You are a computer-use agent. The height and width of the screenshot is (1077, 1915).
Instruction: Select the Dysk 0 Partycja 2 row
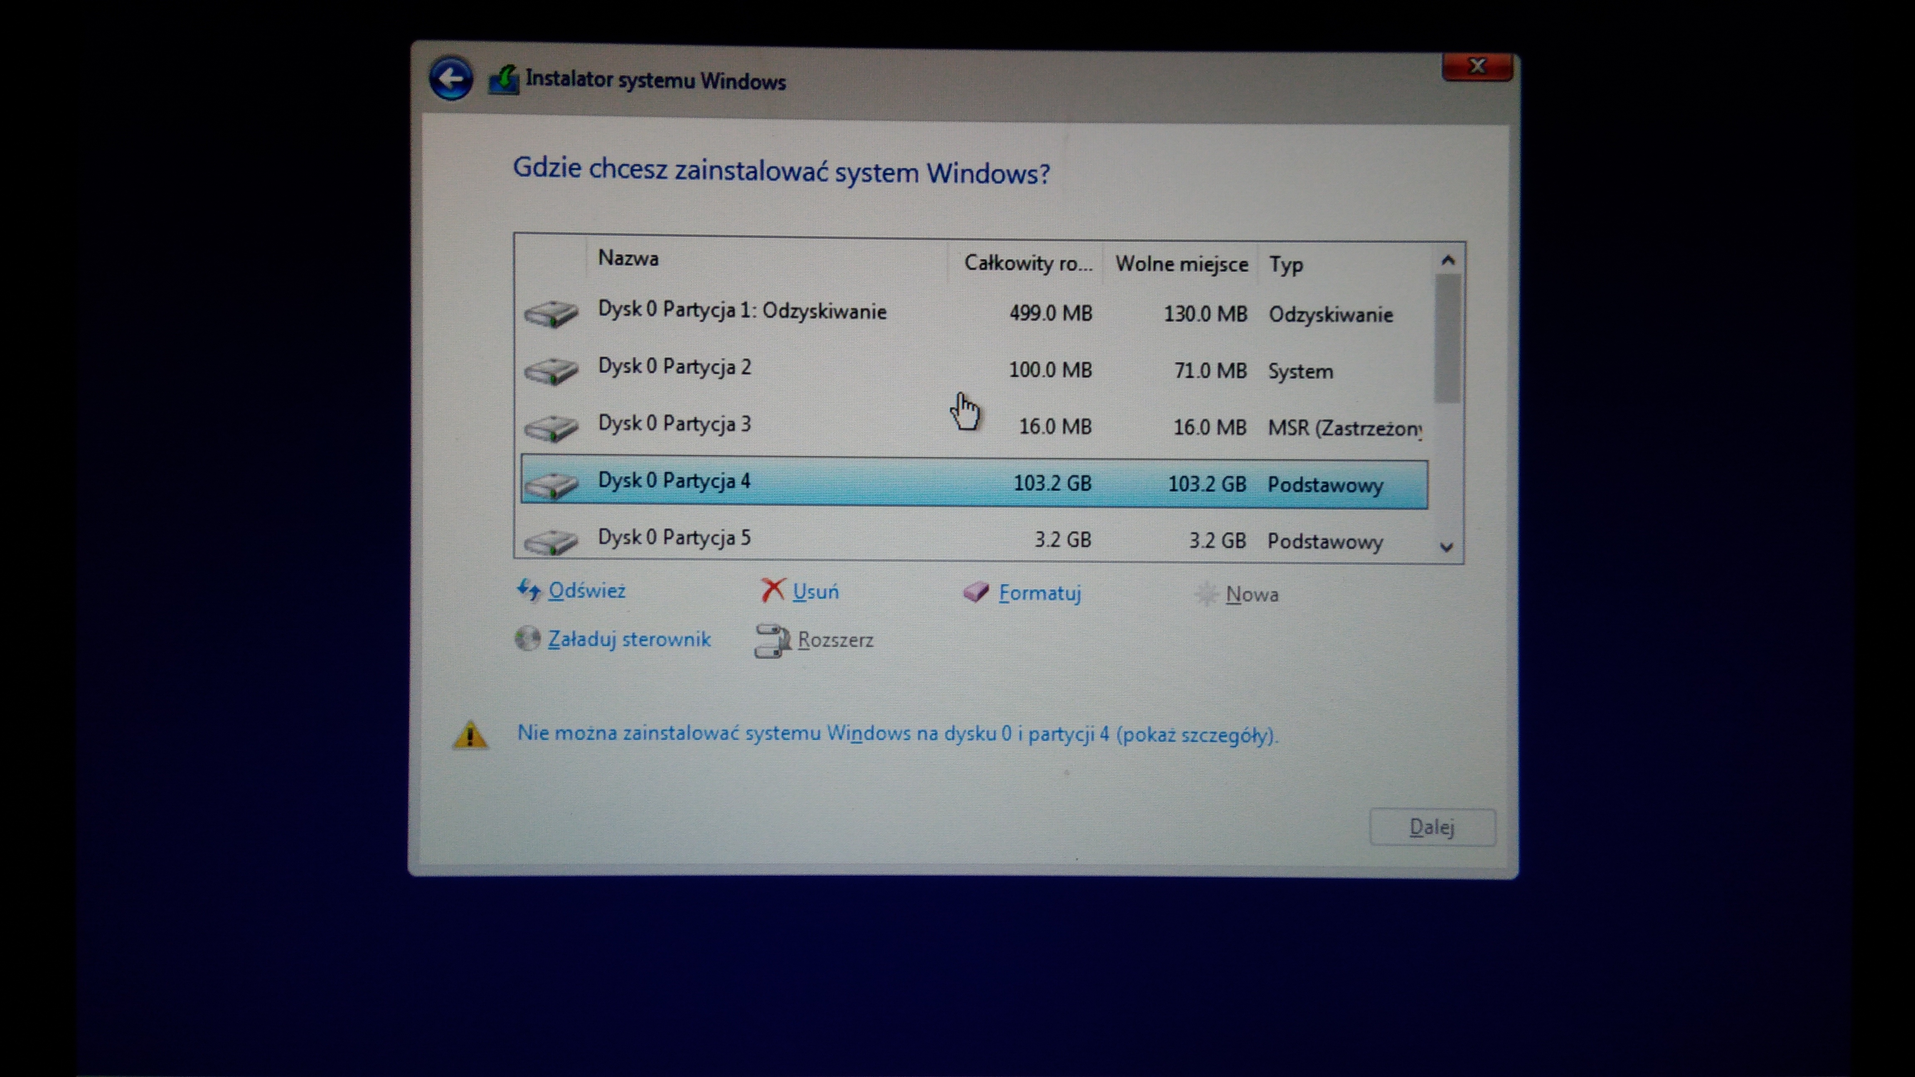click(x=974, y=369)
